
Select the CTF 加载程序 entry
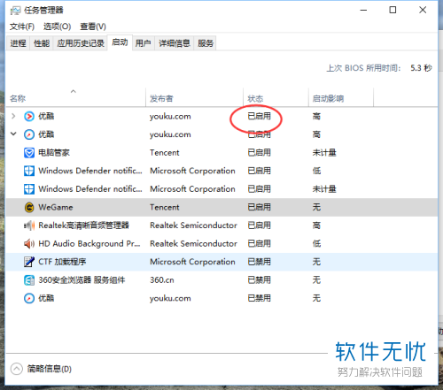click(x=62, y=262)
